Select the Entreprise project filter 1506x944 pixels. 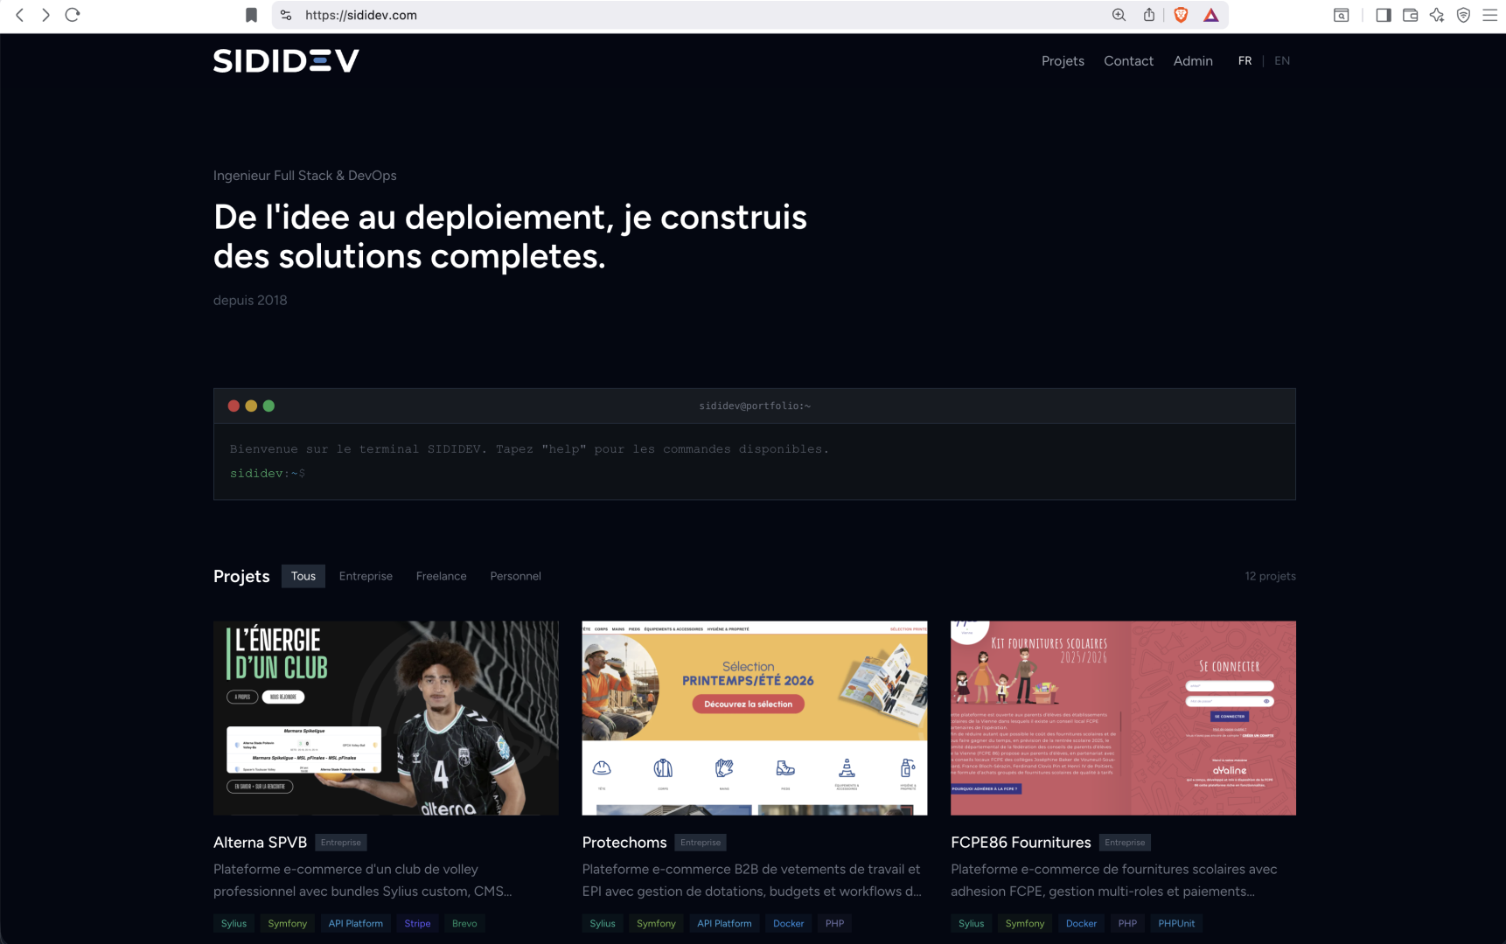[366, 576]
